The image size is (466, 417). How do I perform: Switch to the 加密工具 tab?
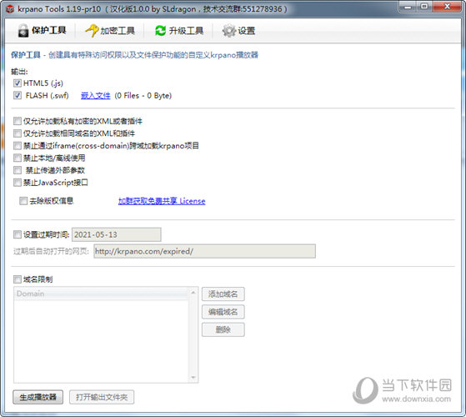(110, 31)
